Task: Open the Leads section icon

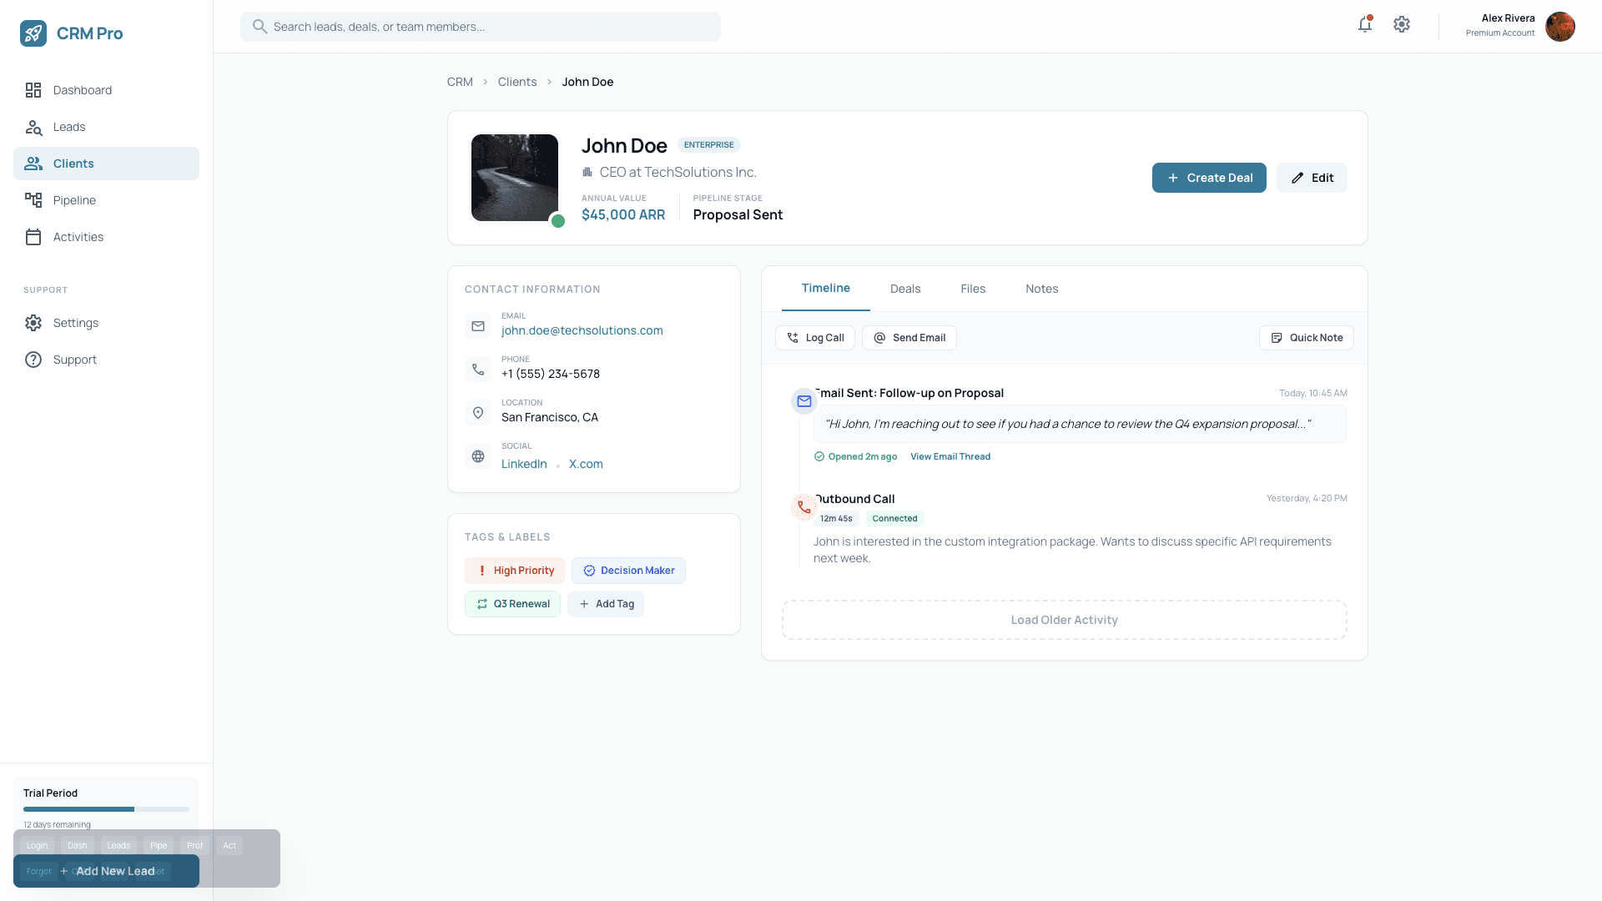Action: (33, 127)
